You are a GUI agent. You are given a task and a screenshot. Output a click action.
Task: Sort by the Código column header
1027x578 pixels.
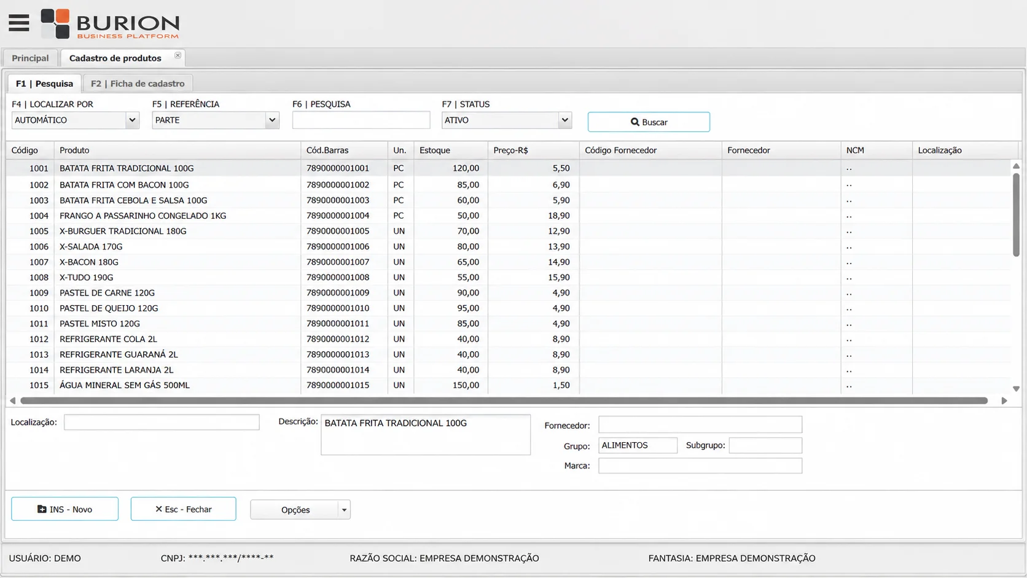tap(30, 150)
